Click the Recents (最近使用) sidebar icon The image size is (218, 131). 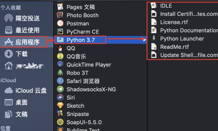point(8,30)
